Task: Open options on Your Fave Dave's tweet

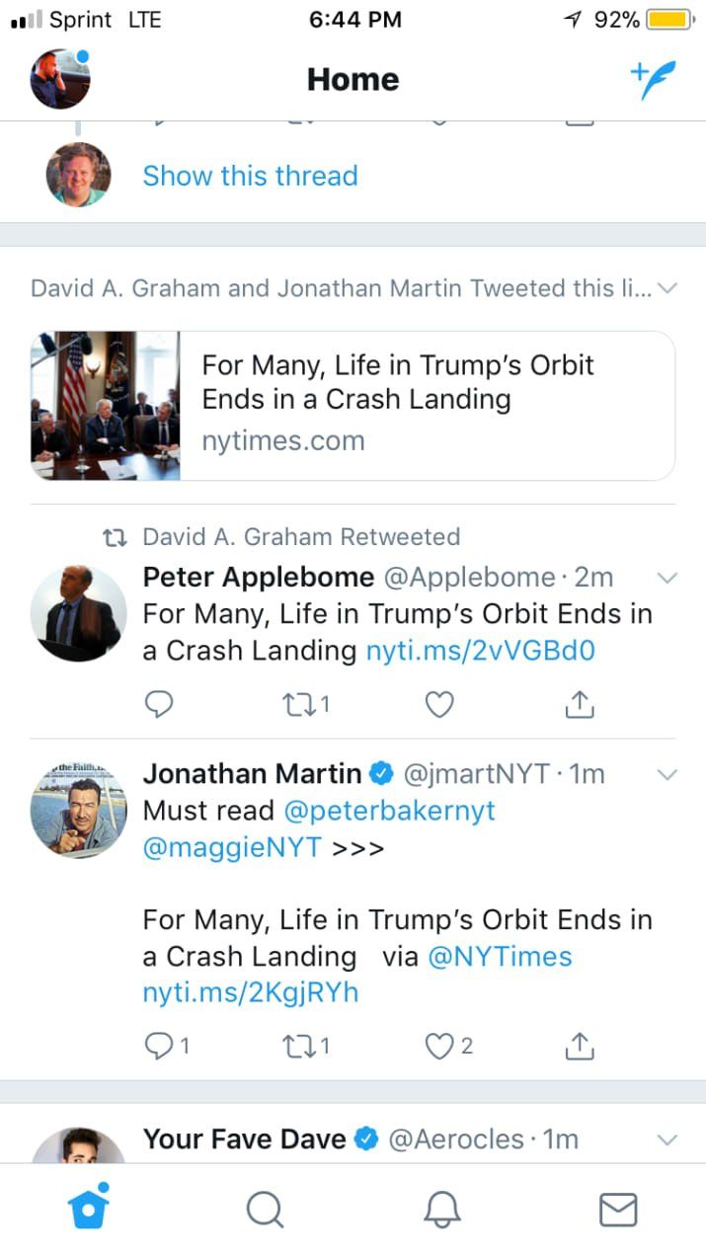Action: coord(667,1138)
